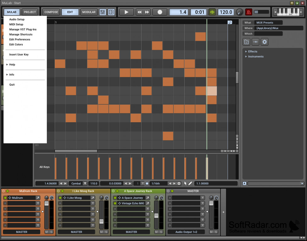Click the A button under the browser
This screenshot has height=241, width=307.
point(244,183)
